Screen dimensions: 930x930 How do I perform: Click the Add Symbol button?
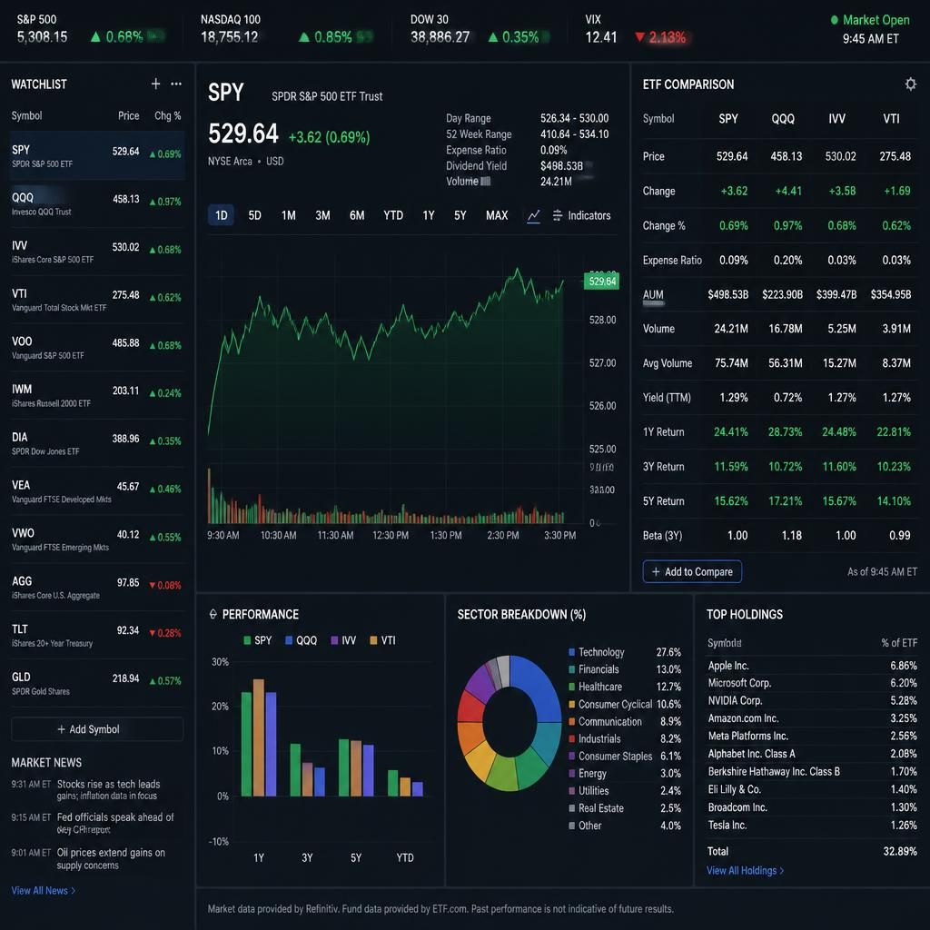(x=97, y=729)
